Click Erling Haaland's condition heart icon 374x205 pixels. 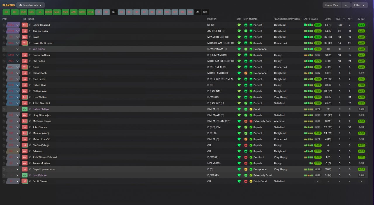point(239,25)
